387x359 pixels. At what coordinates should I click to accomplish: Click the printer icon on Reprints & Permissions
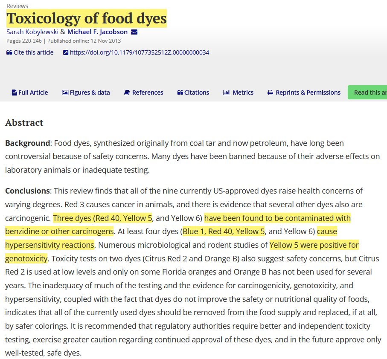tap(270, 93)
